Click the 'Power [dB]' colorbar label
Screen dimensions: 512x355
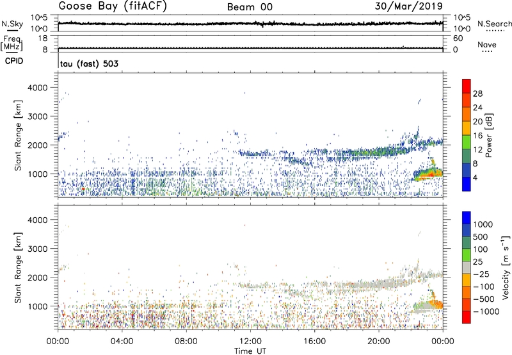(488, 135)
